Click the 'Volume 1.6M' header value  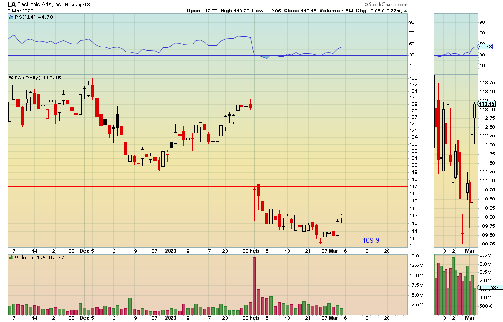(336, 11)
